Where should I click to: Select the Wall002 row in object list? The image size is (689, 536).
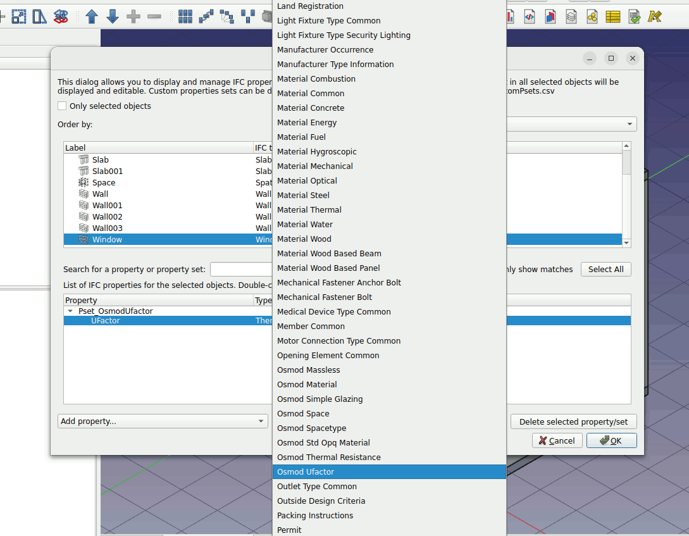107,217
